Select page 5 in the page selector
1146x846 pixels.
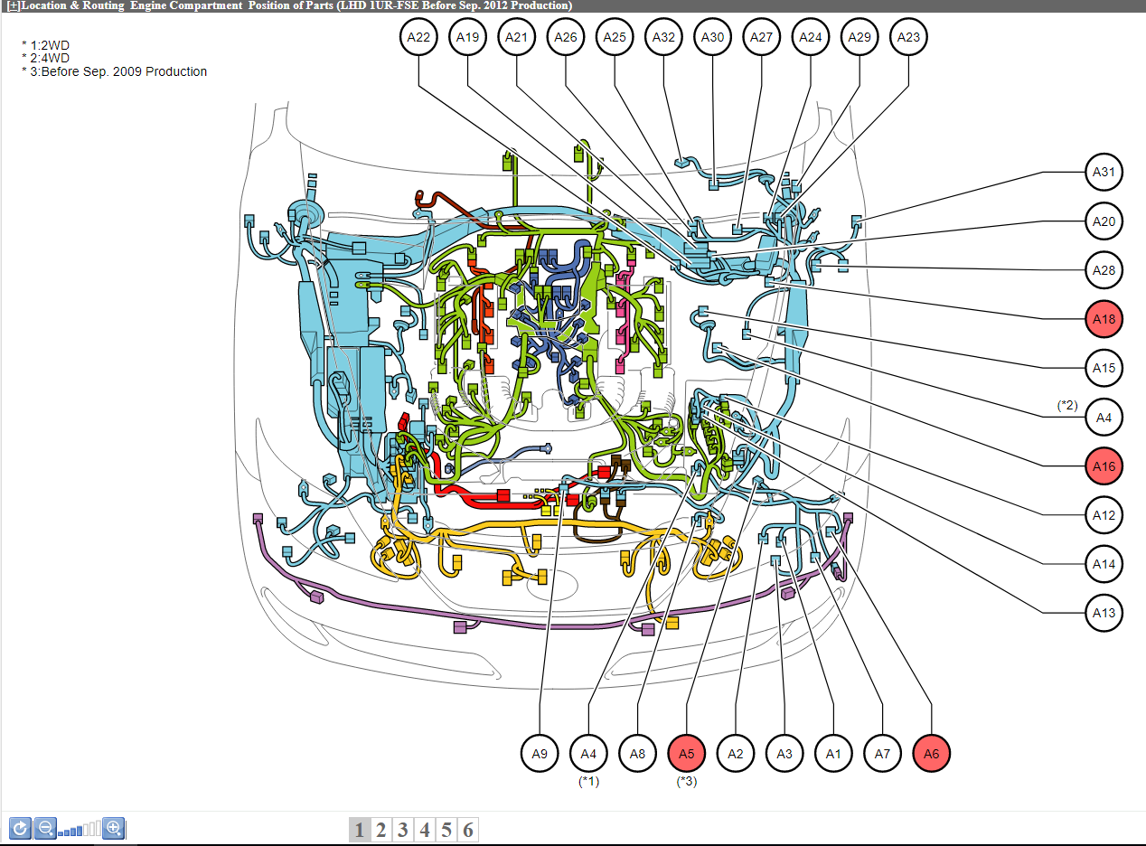coord(446,831)
